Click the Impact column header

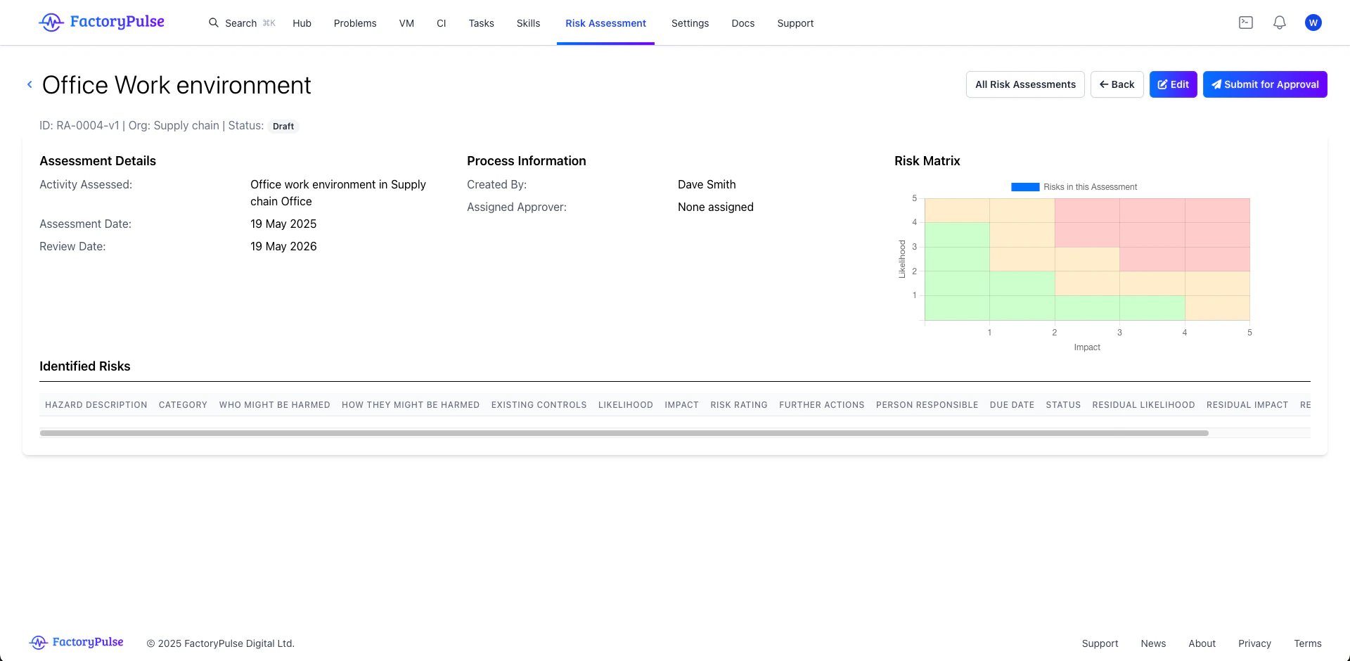pos(681,405)
